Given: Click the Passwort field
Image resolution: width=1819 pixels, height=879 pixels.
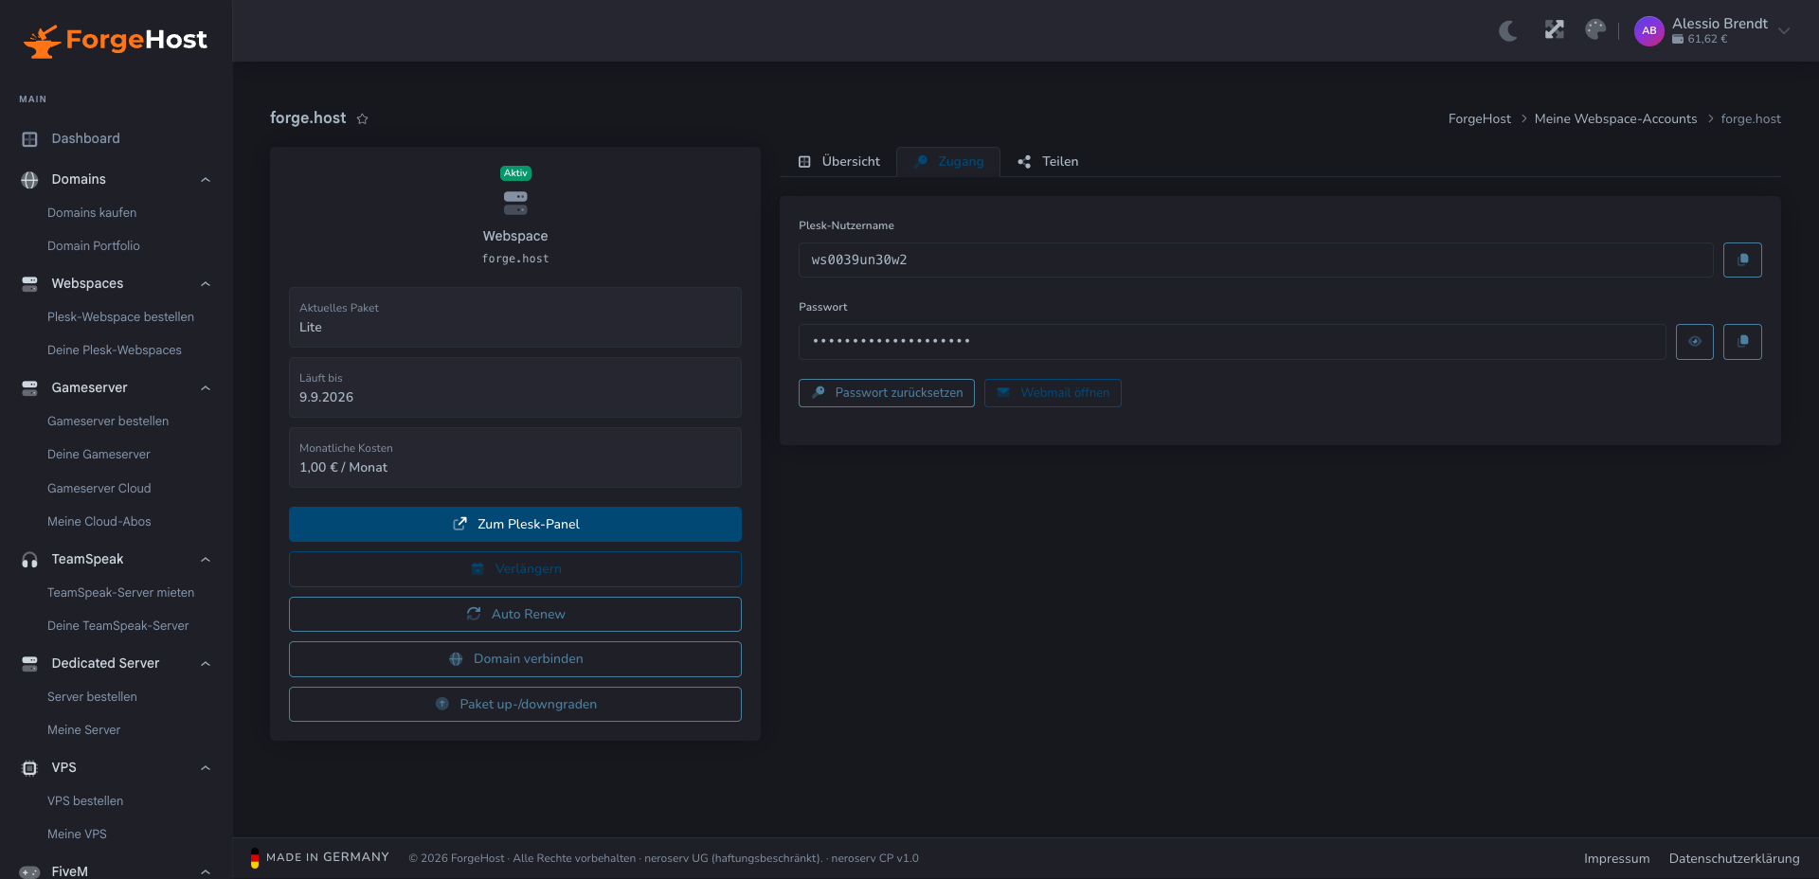Looking at the screenshot, I should (1233, 342).
